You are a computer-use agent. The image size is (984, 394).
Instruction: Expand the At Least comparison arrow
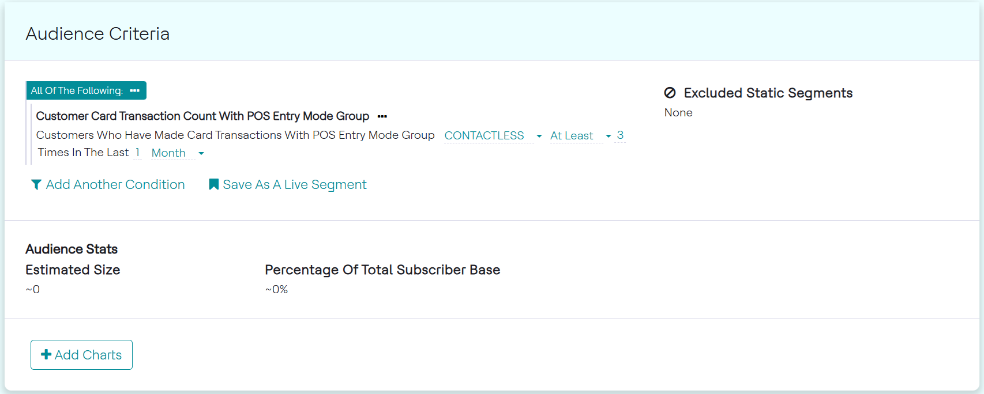tap(609, 136)
